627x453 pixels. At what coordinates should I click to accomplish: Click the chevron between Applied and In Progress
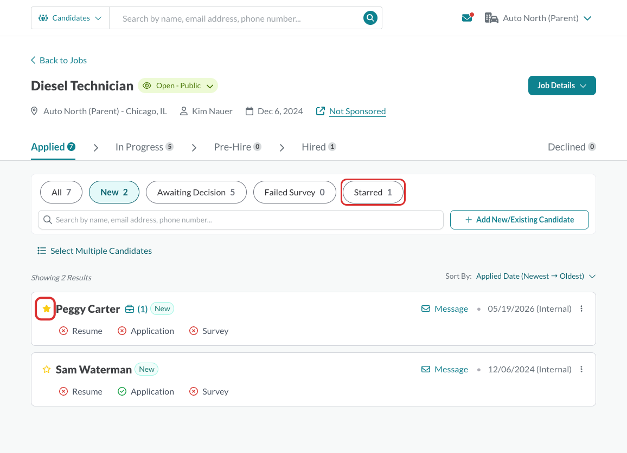tap(95, 148)
